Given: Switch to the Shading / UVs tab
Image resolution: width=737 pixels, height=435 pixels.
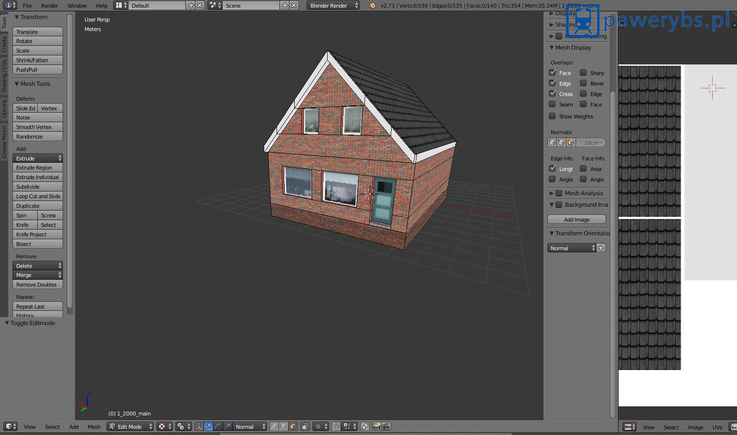Looking at the screenshot, I should pos(4,76).
